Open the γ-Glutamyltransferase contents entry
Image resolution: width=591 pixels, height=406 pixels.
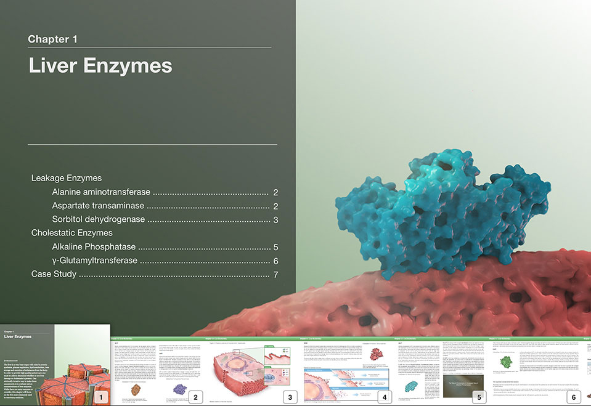click(94, 261)
